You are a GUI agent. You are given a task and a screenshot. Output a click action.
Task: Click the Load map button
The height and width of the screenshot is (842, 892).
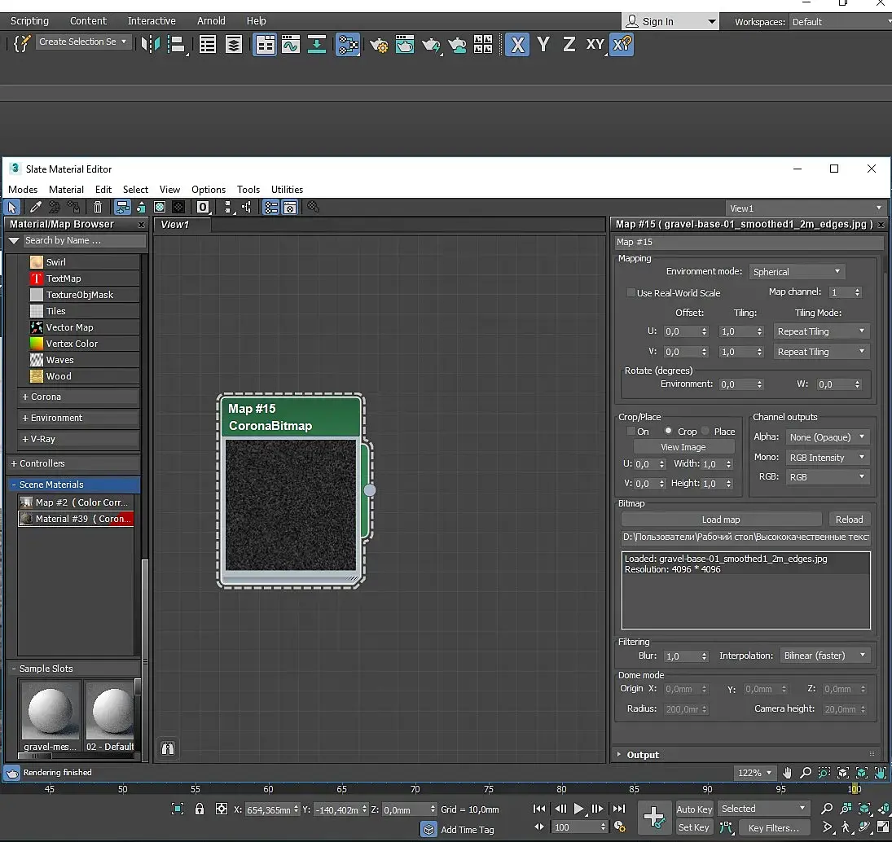click(x=720, y=520)
